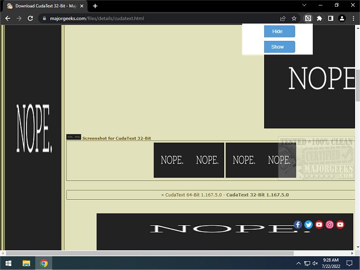Open the Extensions puzzle piece menu
The width and height of the screenshot is (360, 270).
pos(319,18)
